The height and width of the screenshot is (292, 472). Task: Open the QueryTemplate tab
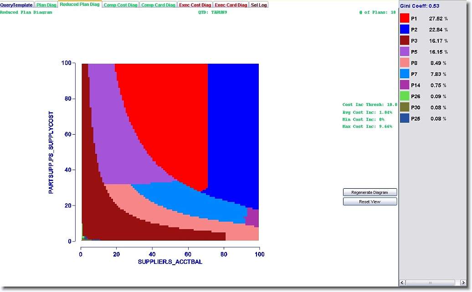click(x=17, y=5)
